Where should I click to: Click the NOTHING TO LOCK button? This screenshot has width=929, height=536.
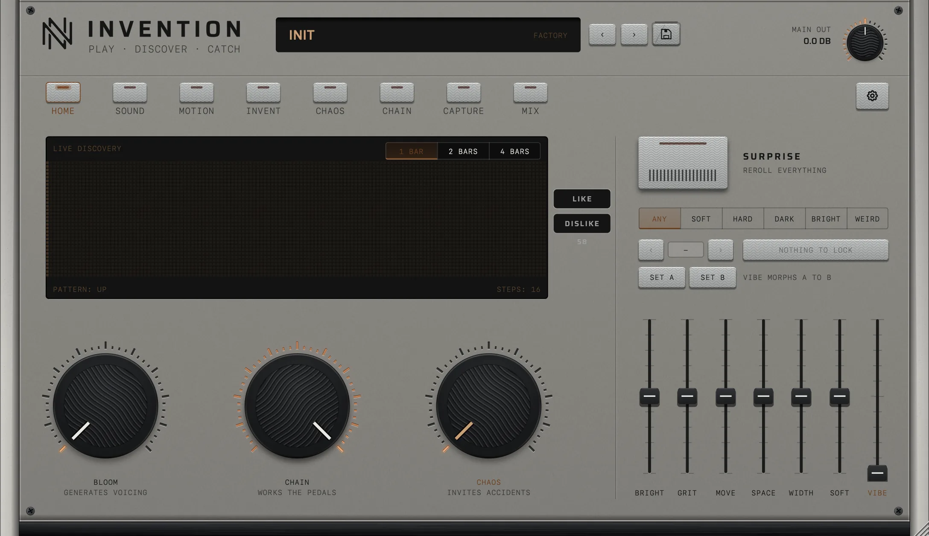point(815,250)
